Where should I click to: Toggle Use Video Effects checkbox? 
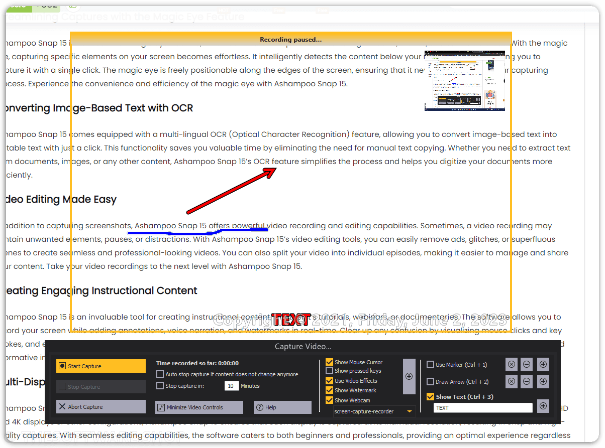pyautogui.click(x=330, y=381)
